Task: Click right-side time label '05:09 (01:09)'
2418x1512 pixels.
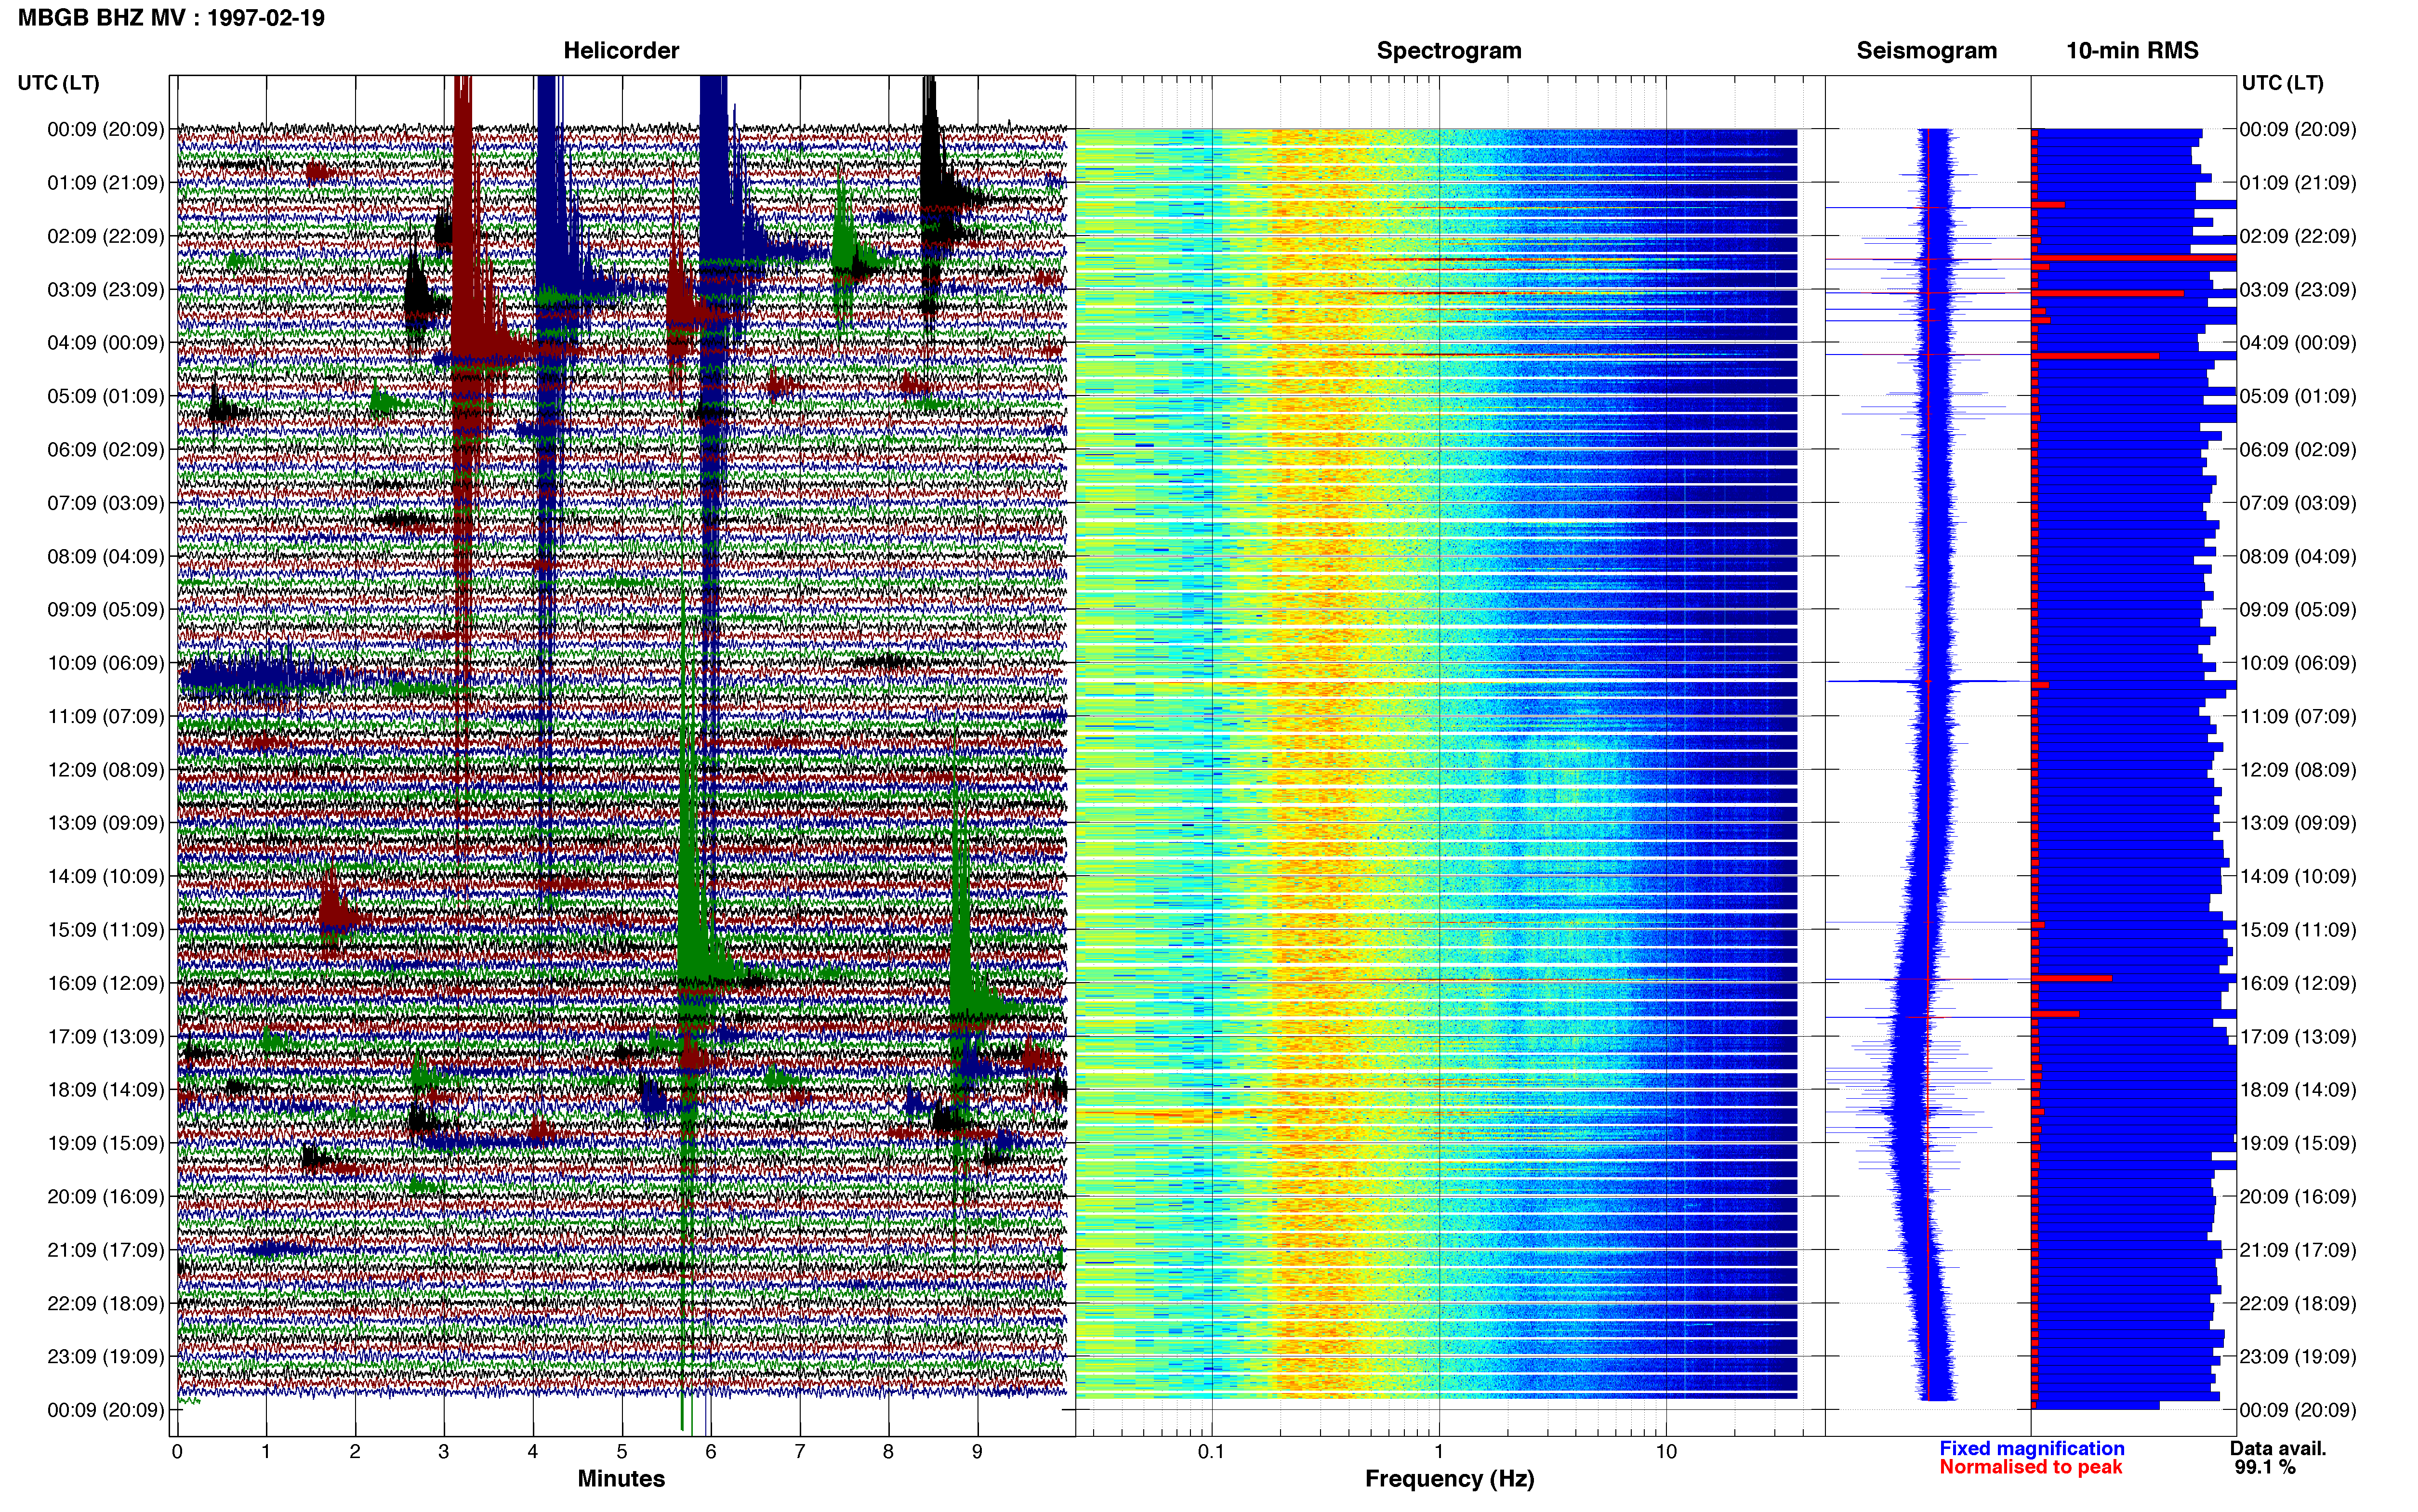Action: [2298, 396]
